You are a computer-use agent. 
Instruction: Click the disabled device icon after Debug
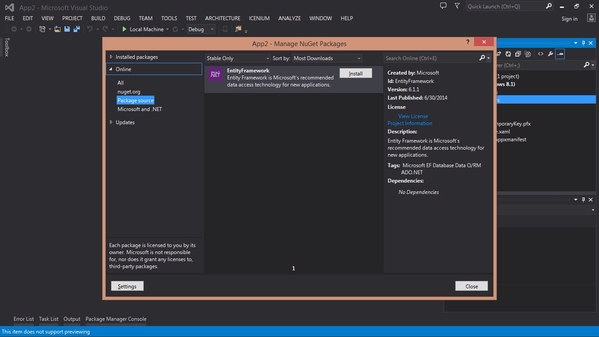click(x=225, y=29)
